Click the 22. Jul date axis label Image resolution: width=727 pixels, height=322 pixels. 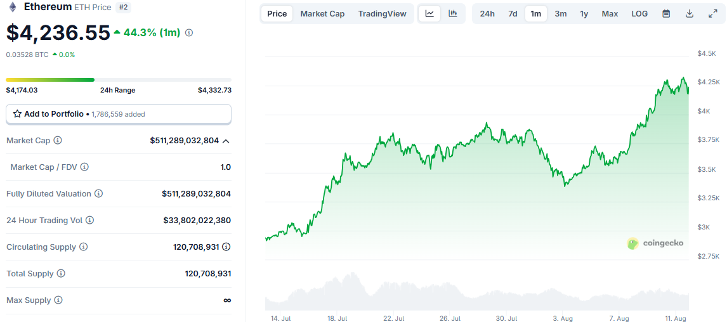tap(394, 319)
